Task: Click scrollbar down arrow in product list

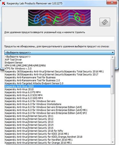Action: click(112, 142)
